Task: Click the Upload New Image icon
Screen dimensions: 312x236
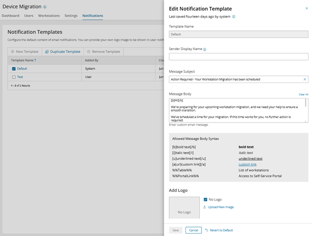Action: tap(205, 207)
